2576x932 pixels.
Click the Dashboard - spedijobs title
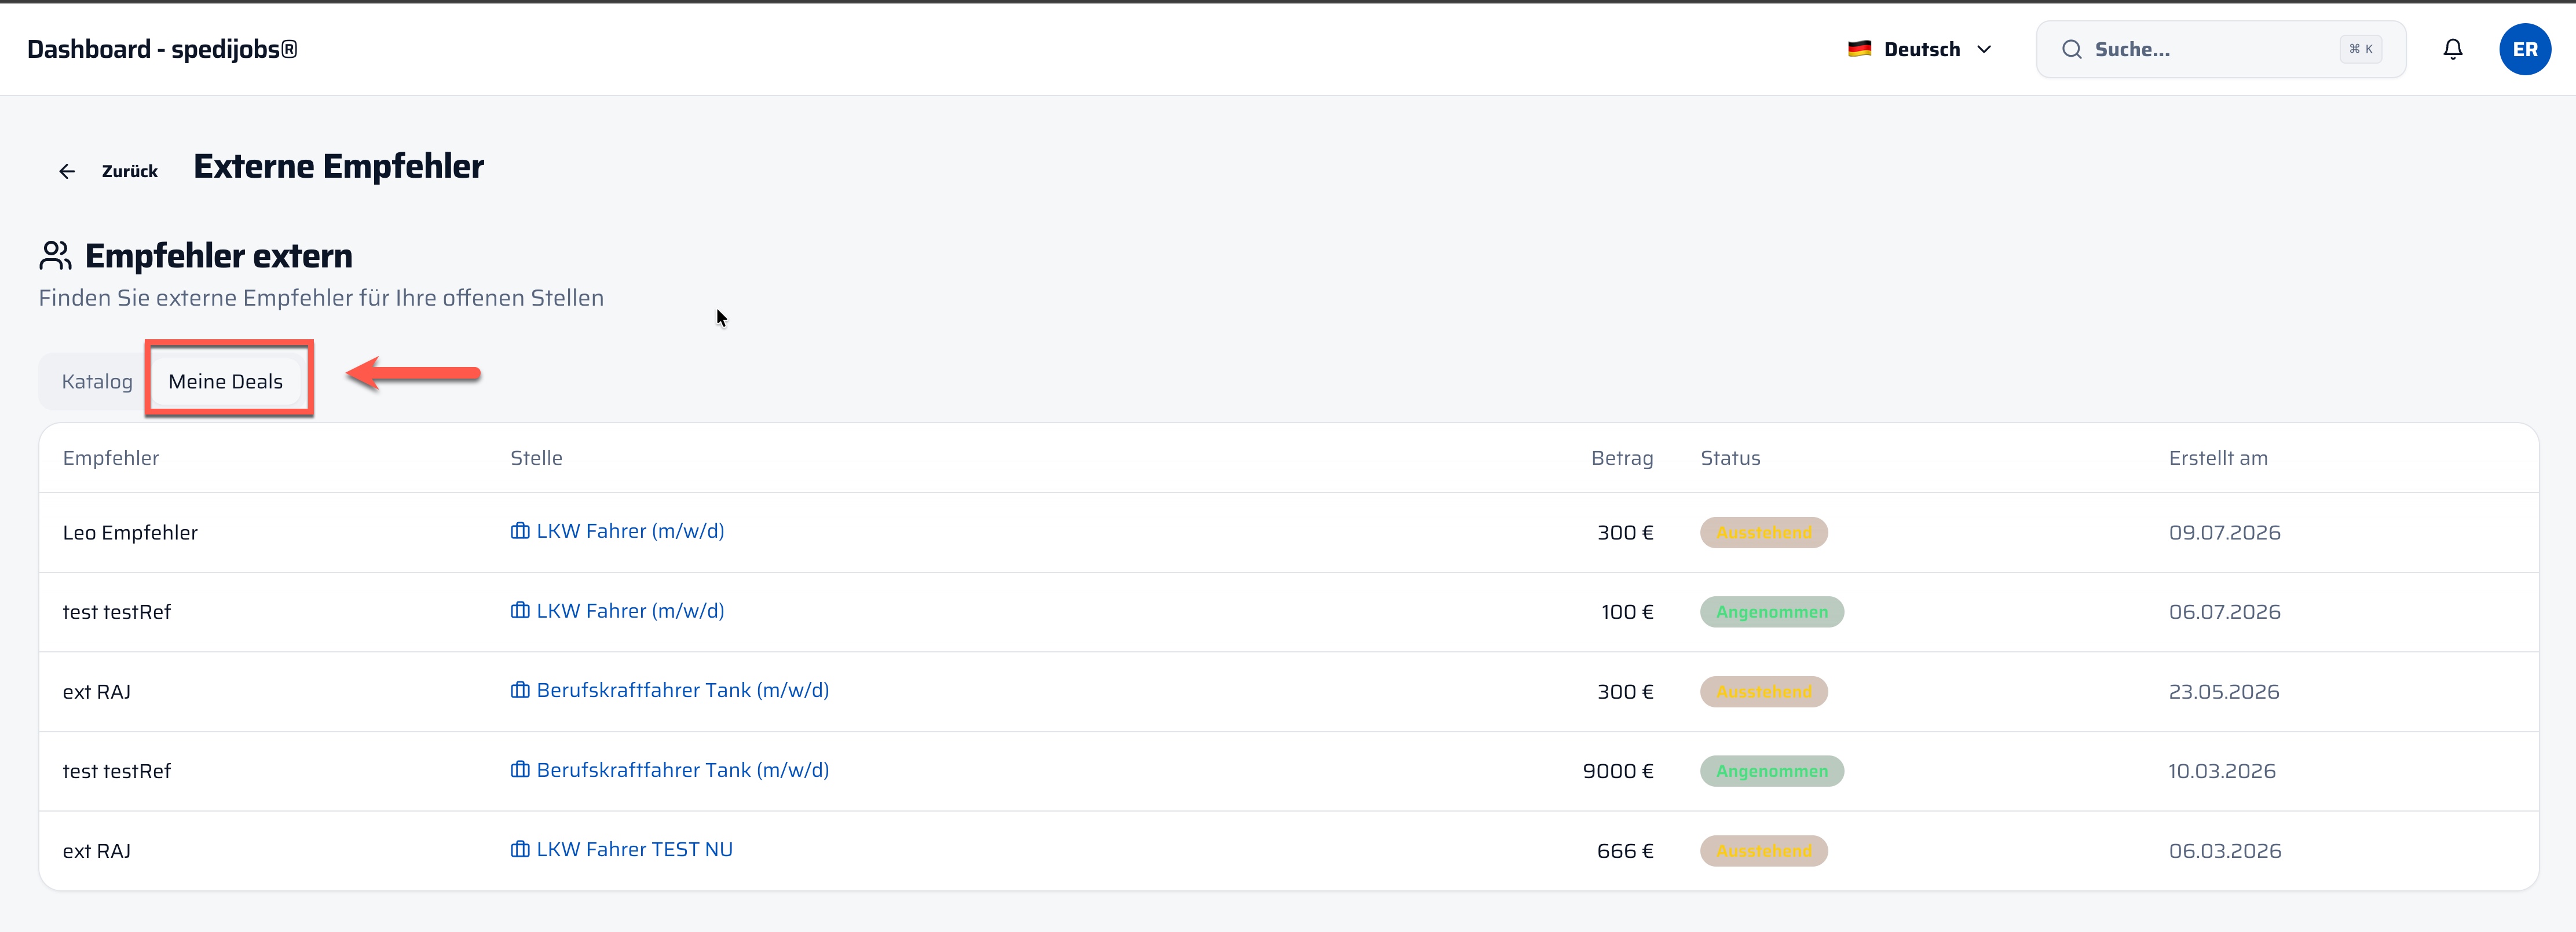pos(162,49)
